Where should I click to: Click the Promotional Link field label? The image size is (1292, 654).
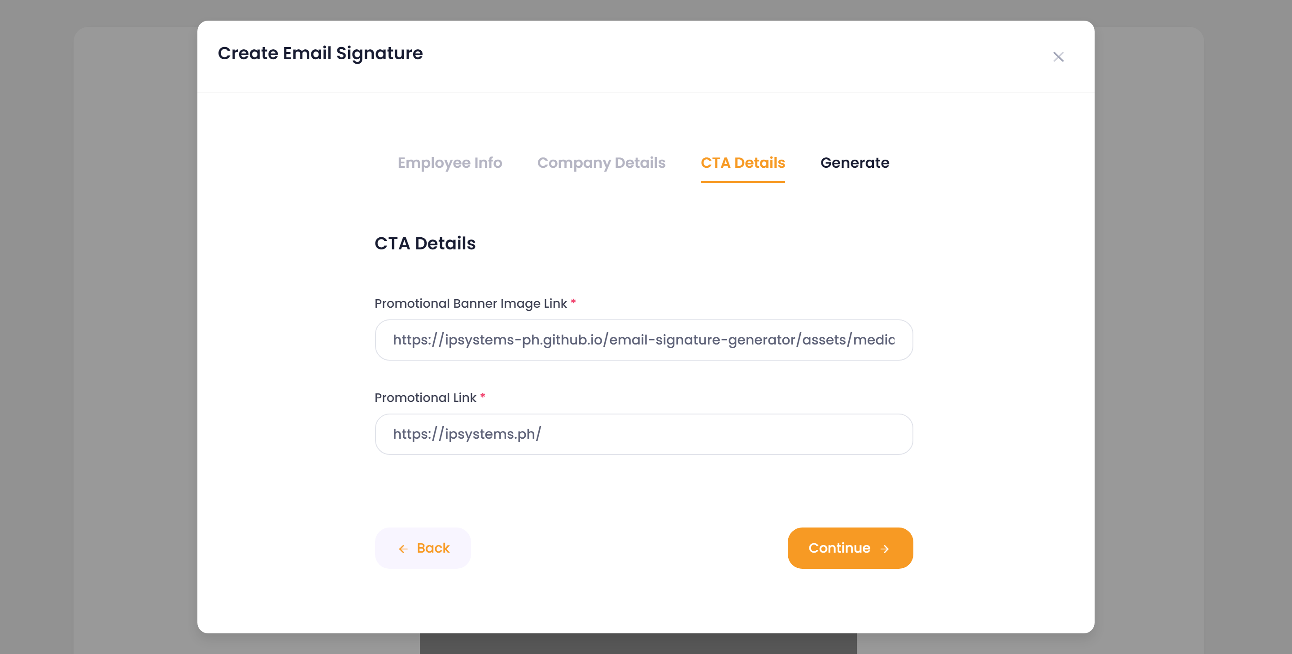425,398
